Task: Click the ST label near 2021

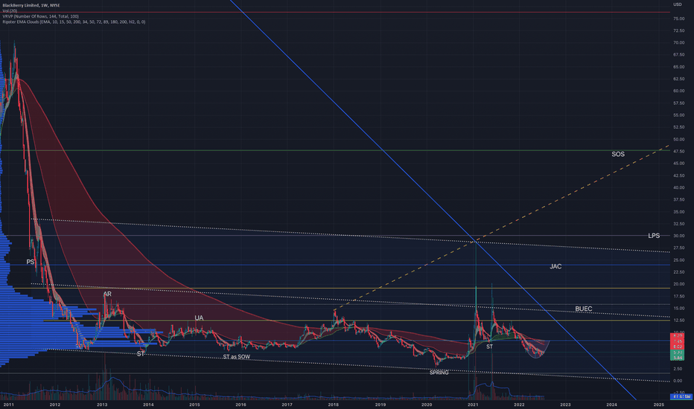Action: 489,347
